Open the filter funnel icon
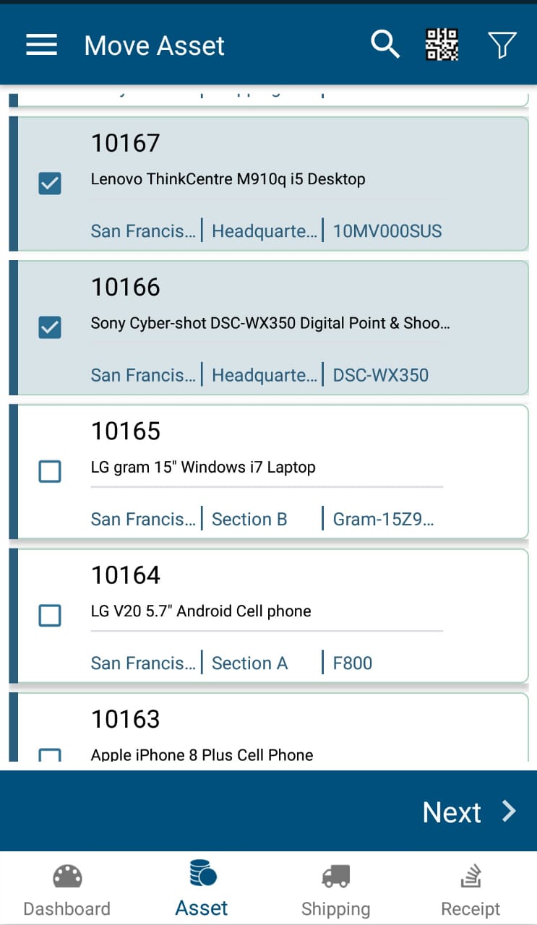This screenshot has width=537, height=925. pyautogui.click(x=502, y=45)
